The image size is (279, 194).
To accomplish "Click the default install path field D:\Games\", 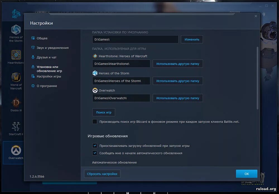I will (135, 39).
